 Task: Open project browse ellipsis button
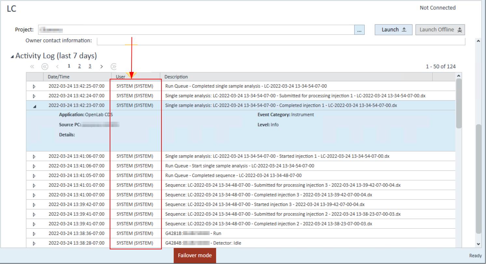359,30
